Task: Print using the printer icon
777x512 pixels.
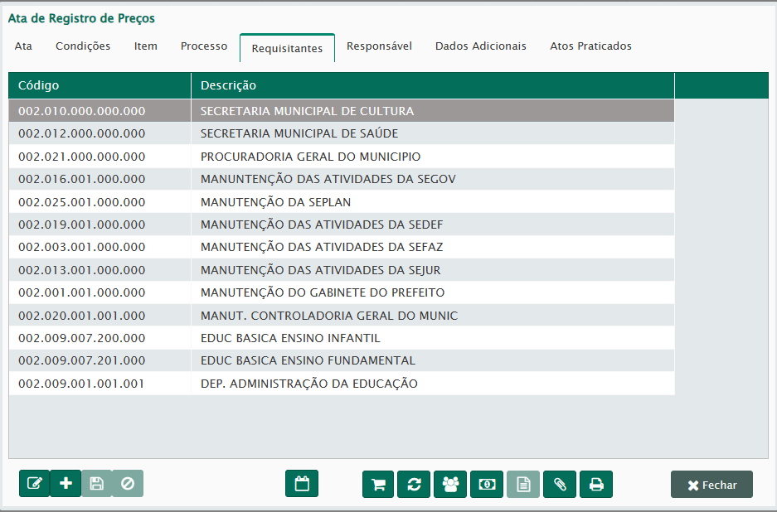Action: pyautogui.click(x=596, y=485)
